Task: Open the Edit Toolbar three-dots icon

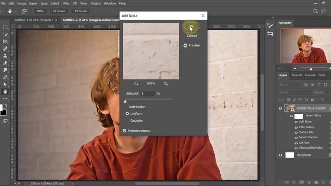Action: tap(5, 99)
